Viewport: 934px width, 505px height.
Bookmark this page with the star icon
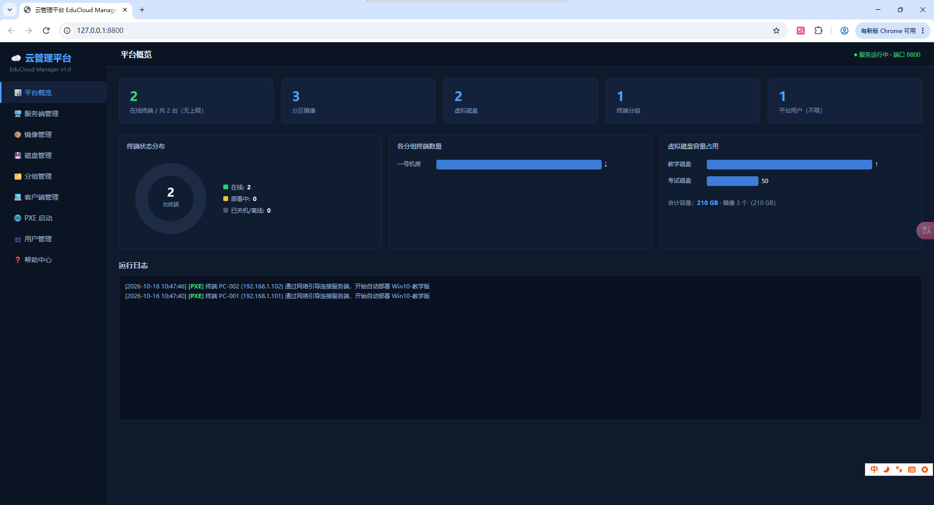[776, 31]
